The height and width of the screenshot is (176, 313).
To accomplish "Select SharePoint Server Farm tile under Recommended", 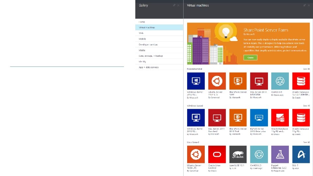I will [238, 81].
